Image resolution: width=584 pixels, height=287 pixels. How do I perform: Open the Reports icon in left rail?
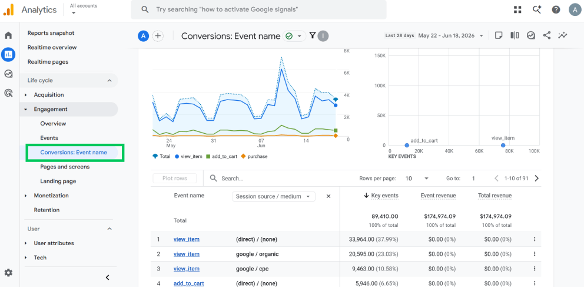coord(8,54)
